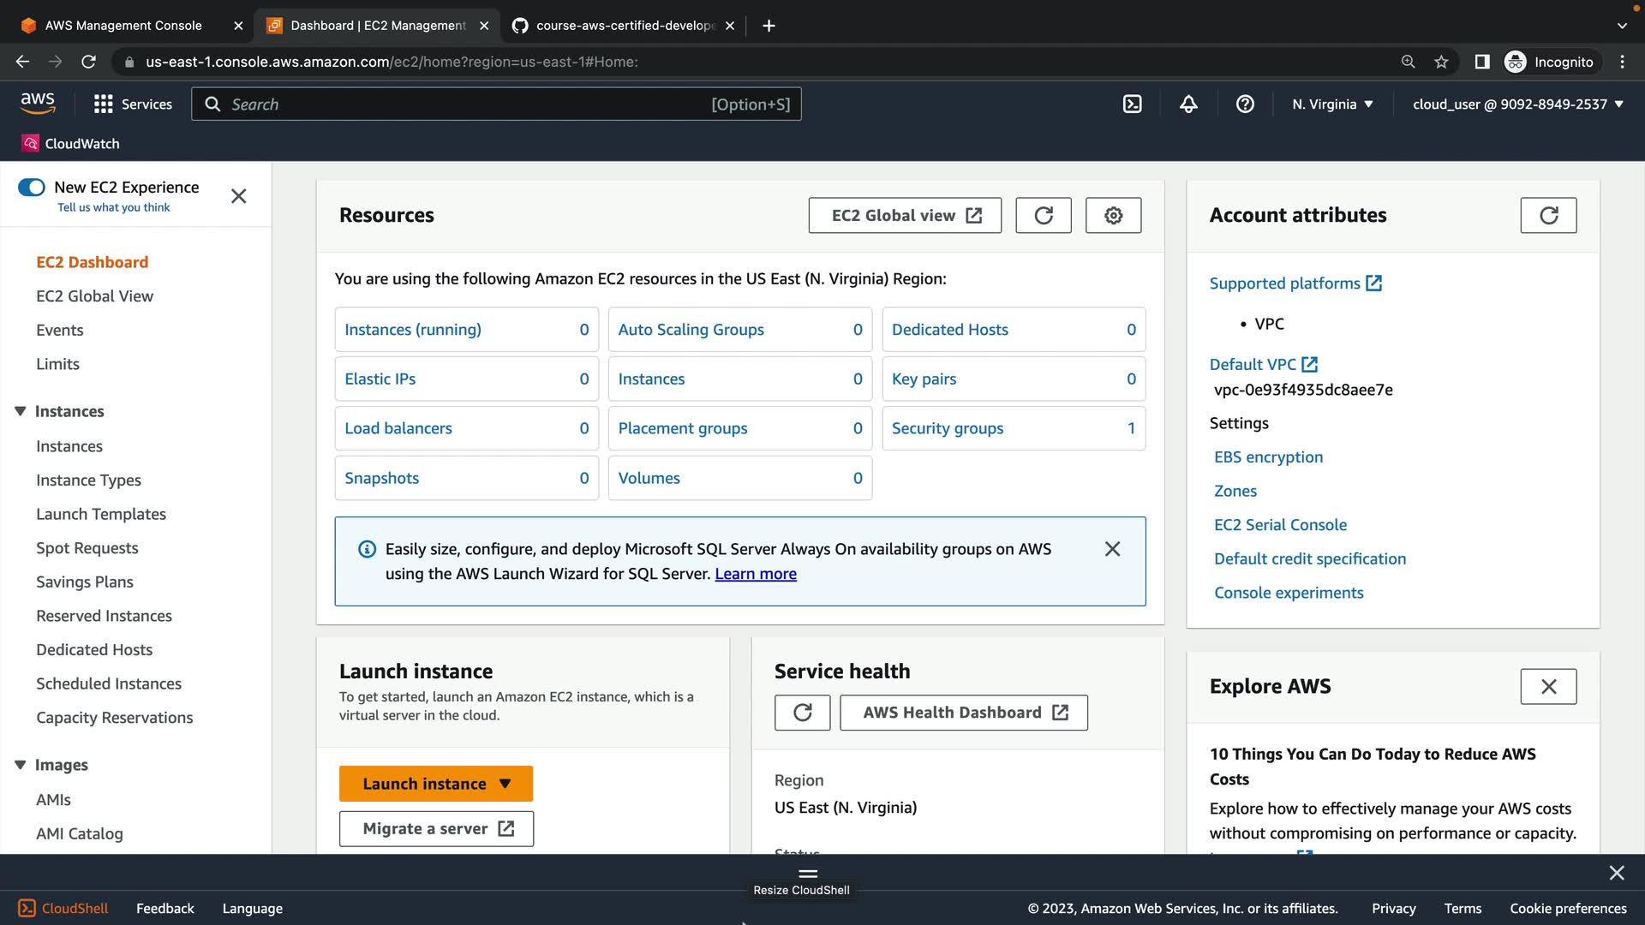Open CloudShell from the top navigation bar

[x=1132, y=104]
